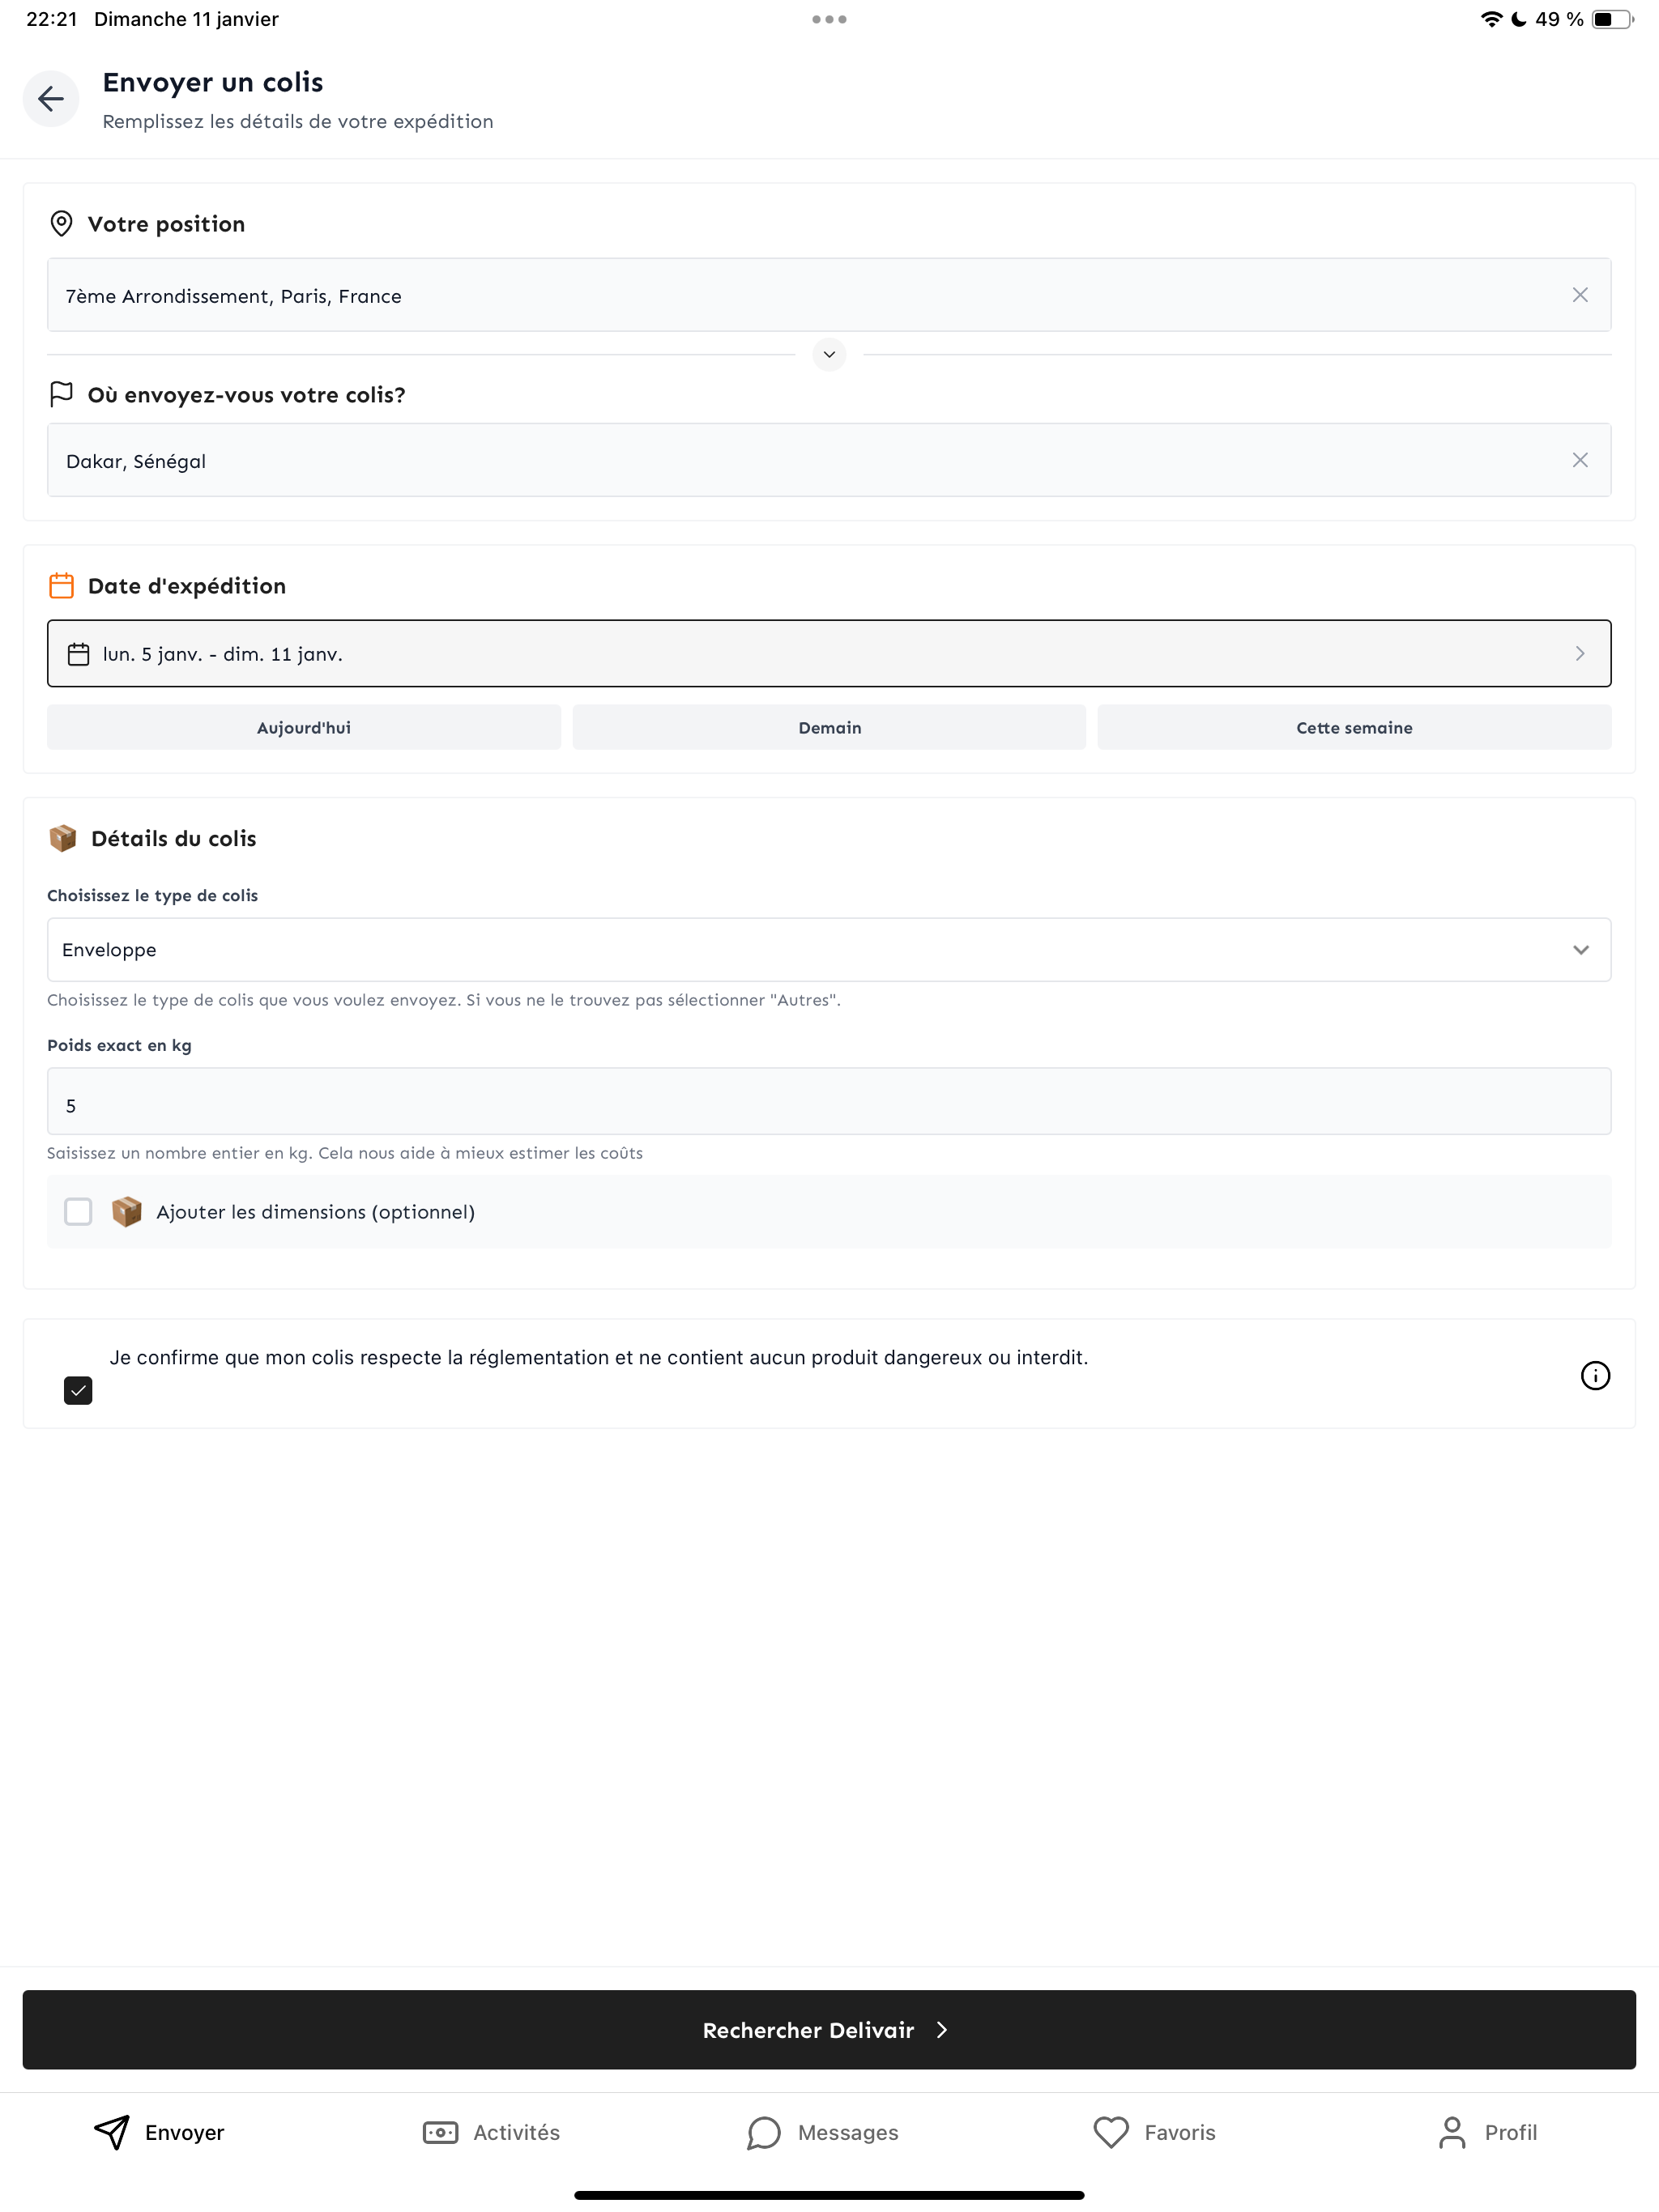Image resolution: width=1659 pixels, height=2212 pixels.
Task: Open the three-dot multitasking menu
Action: [829, 19]
